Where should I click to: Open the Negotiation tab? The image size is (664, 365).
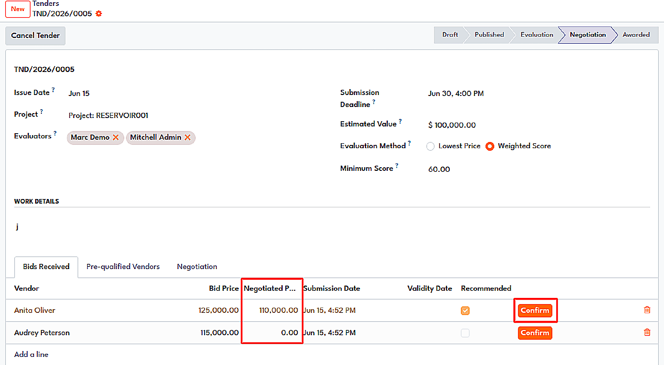point(197,267)
